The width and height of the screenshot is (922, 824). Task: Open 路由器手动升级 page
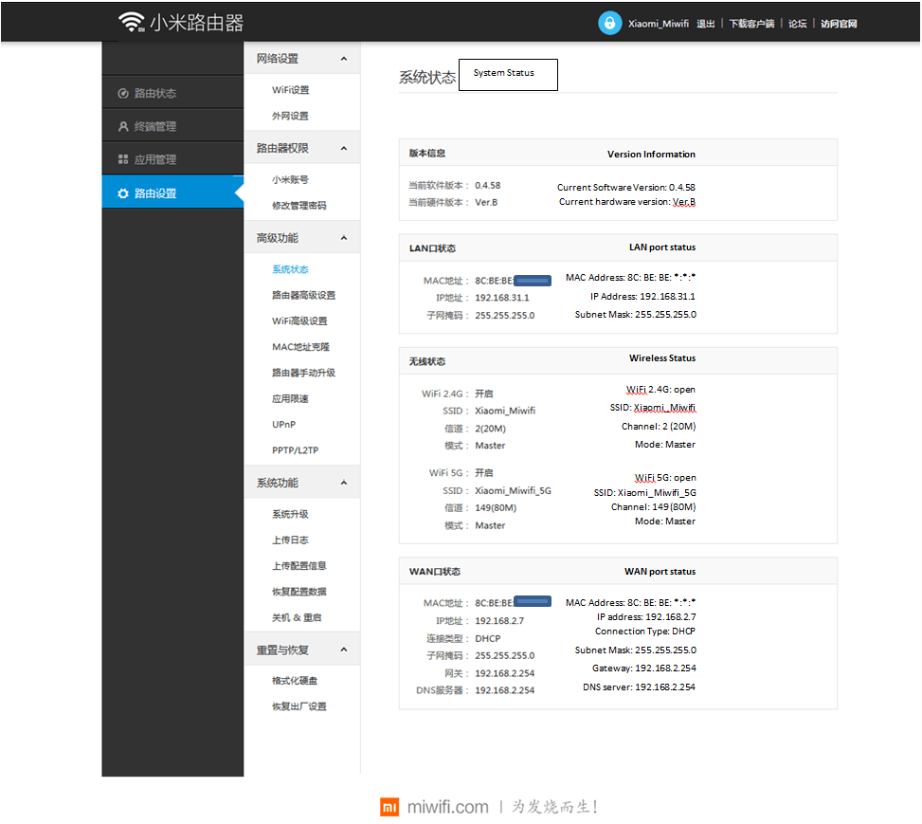tap(303, 373)
